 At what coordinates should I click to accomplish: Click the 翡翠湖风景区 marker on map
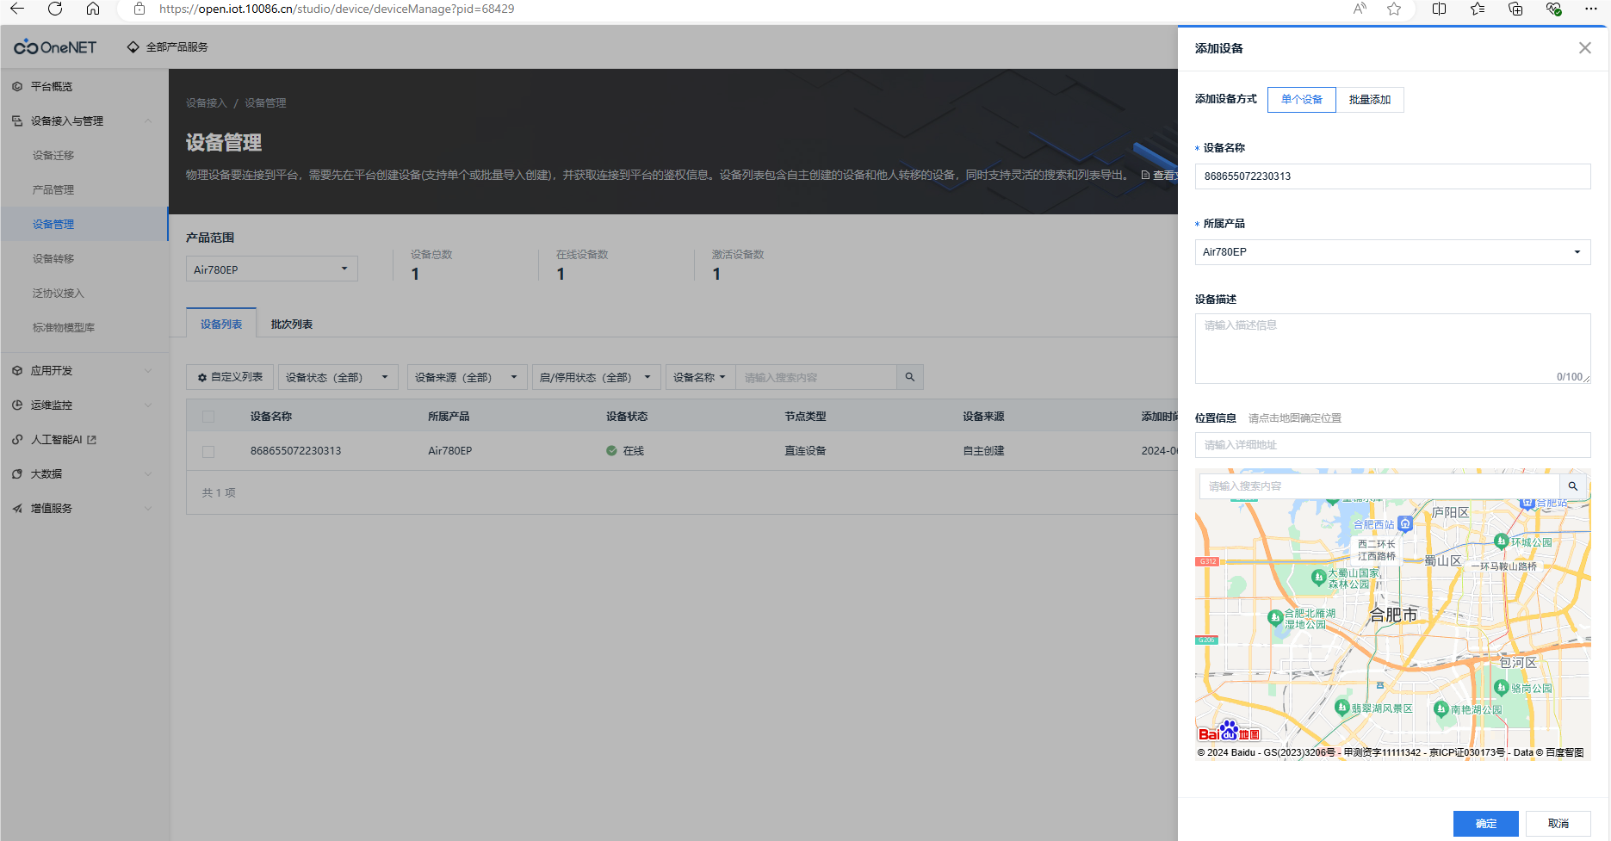[1341, 708]
